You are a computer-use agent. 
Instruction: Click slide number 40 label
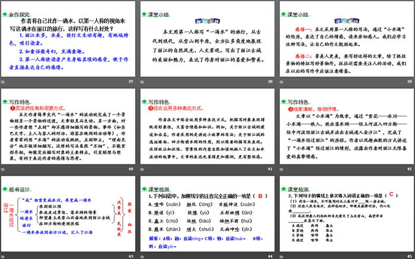131,169
